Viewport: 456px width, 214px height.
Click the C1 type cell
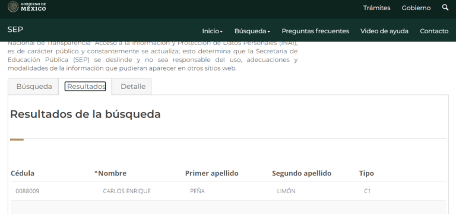(x=368, y=191)
